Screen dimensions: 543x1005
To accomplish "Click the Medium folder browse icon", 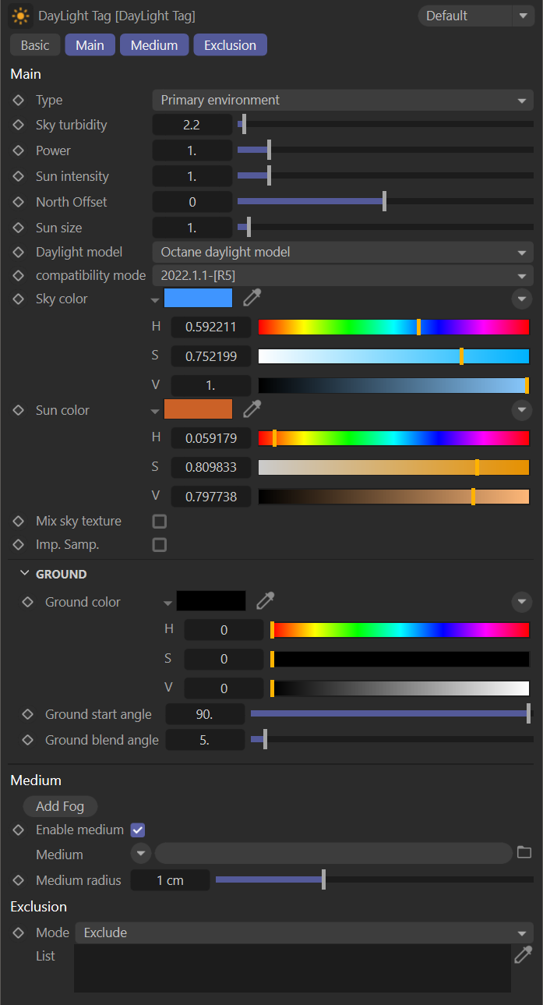I will [524, 852].
